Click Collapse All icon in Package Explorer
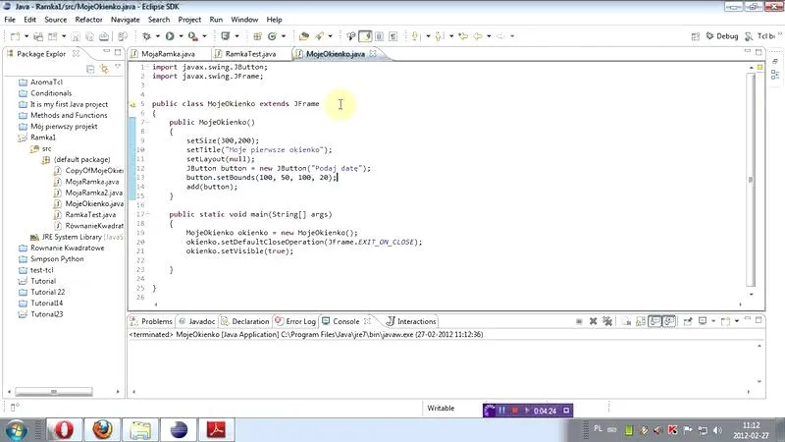The image size is (785, 442). tap(90, 69)
